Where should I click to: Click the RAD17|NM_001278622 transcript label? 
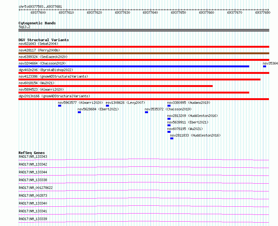(36, 188)
